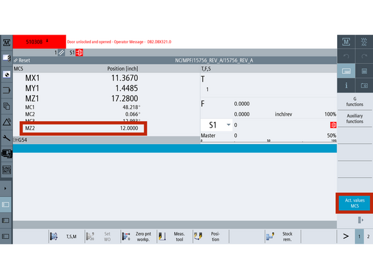Select the MX1 position value 11.3670
Viewport: 373px width, 279px height.
pos(125,78)
